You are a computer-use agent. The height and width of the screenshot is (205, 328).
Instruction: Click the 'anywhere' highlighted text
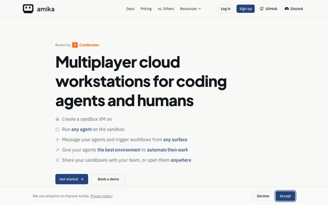[181, 160]
